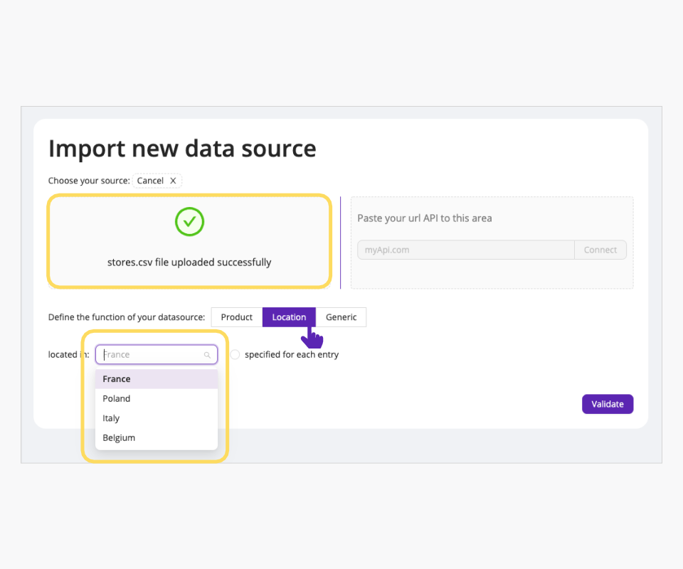Click the magnifier icon in country search

(x=207, y=355)
